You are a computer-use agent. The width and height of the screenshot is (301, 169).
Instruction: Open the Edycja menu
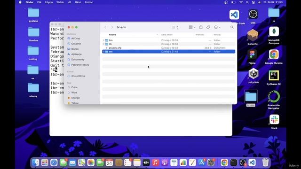click(49, 2)
